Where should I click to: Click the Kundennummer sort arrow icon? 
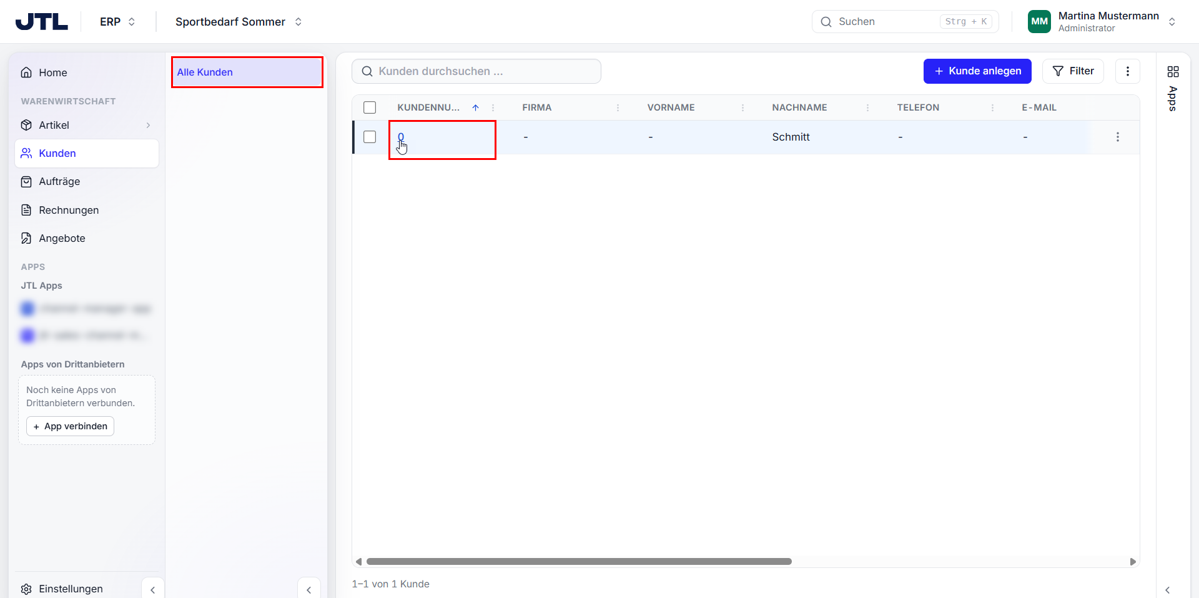[x=475, y=107]
